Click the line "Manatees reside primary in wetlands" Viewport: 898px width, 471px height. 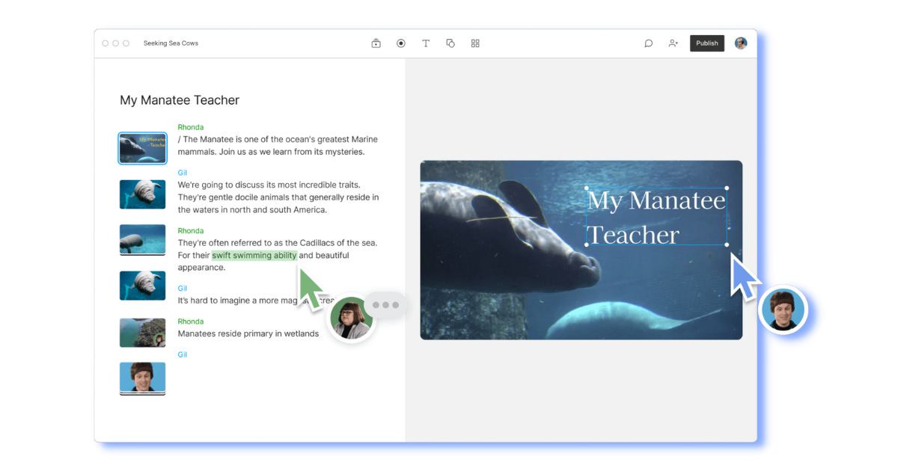point(248,333)
